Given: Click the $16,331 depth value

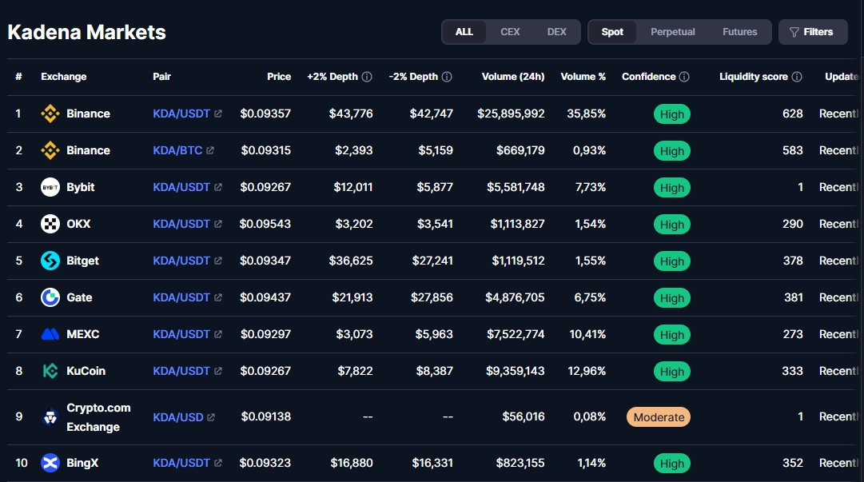Looking at the screenshot, I should point(432,463).
